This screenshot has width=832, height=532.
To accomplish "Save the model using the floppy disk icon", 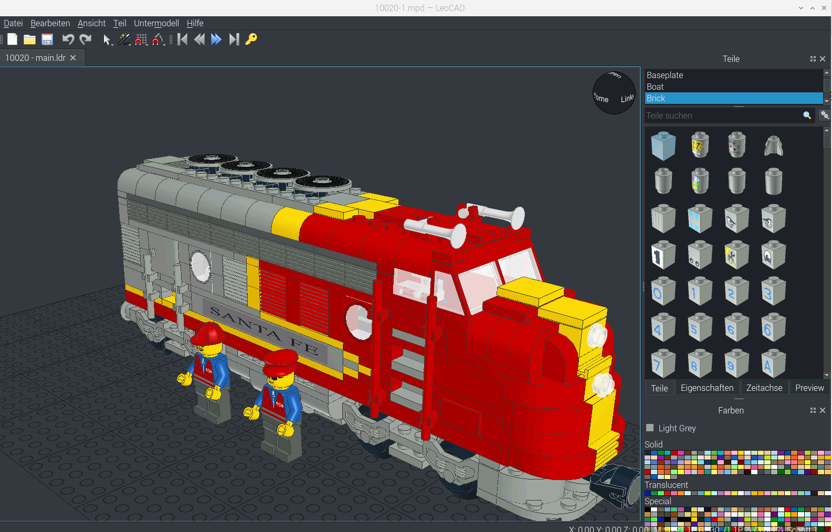I will (47, 39).
